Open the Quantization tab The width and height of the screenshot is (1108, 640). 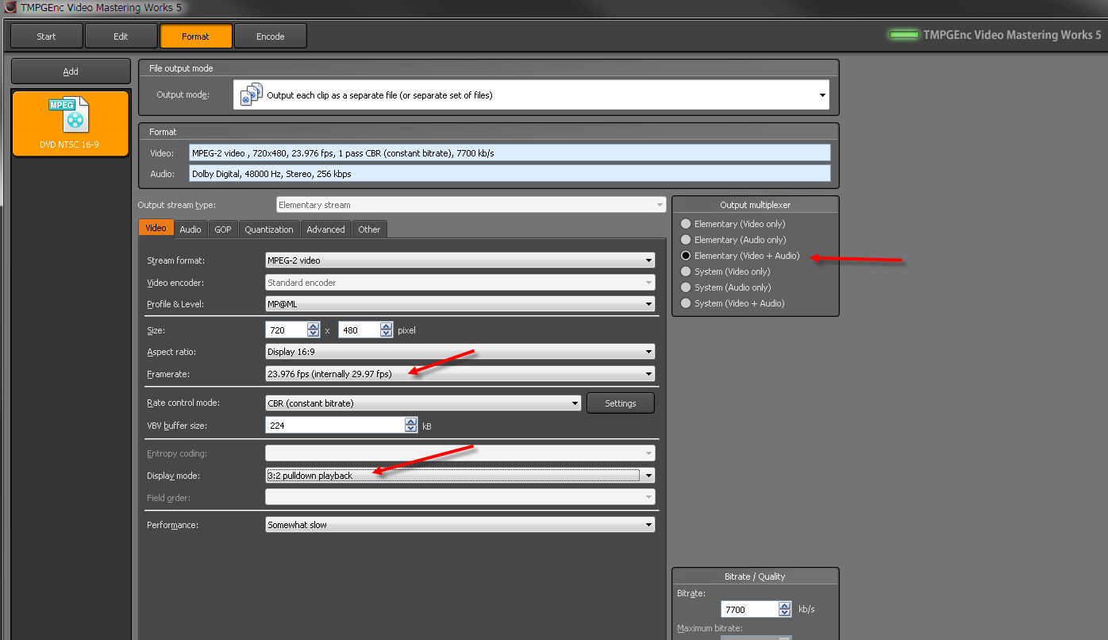tap(268, 229)
